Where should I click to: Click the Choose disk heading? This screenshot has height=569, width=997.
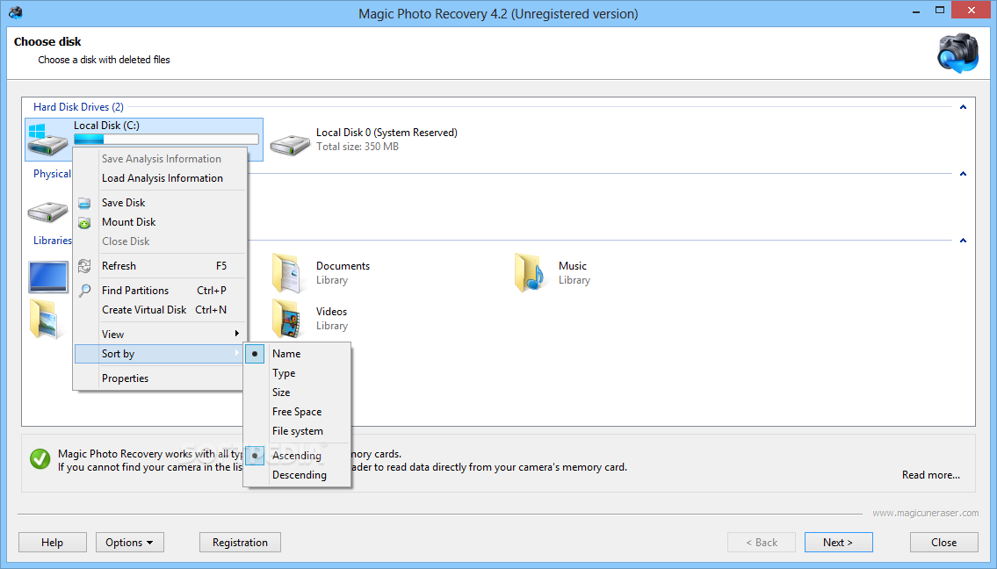[47, 42]
